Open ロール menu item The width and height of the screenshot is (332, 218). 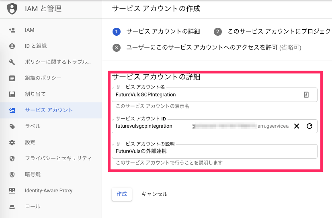[x=51, y=207]
